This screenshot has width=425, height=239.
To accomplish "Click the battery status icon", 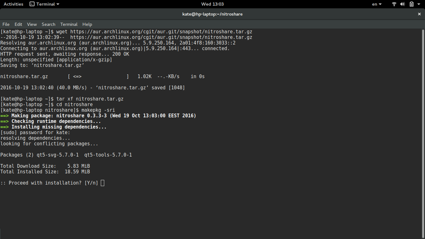I will (412, 4).
